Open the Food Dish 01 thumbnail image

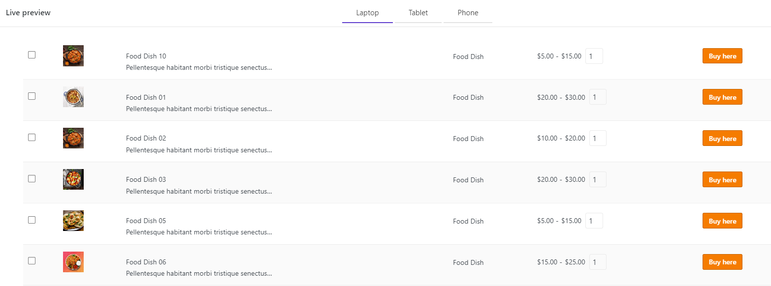coord(73,97)
